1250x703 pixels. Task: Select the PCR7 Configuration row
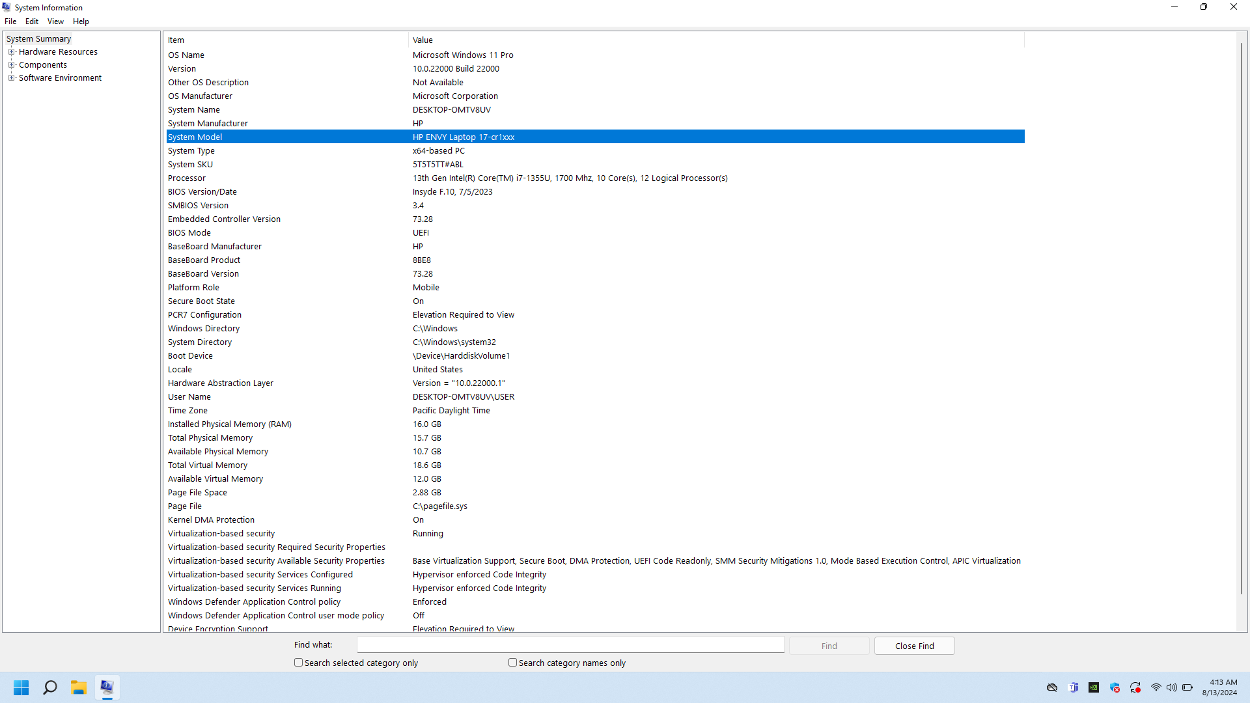coord(595,315)
